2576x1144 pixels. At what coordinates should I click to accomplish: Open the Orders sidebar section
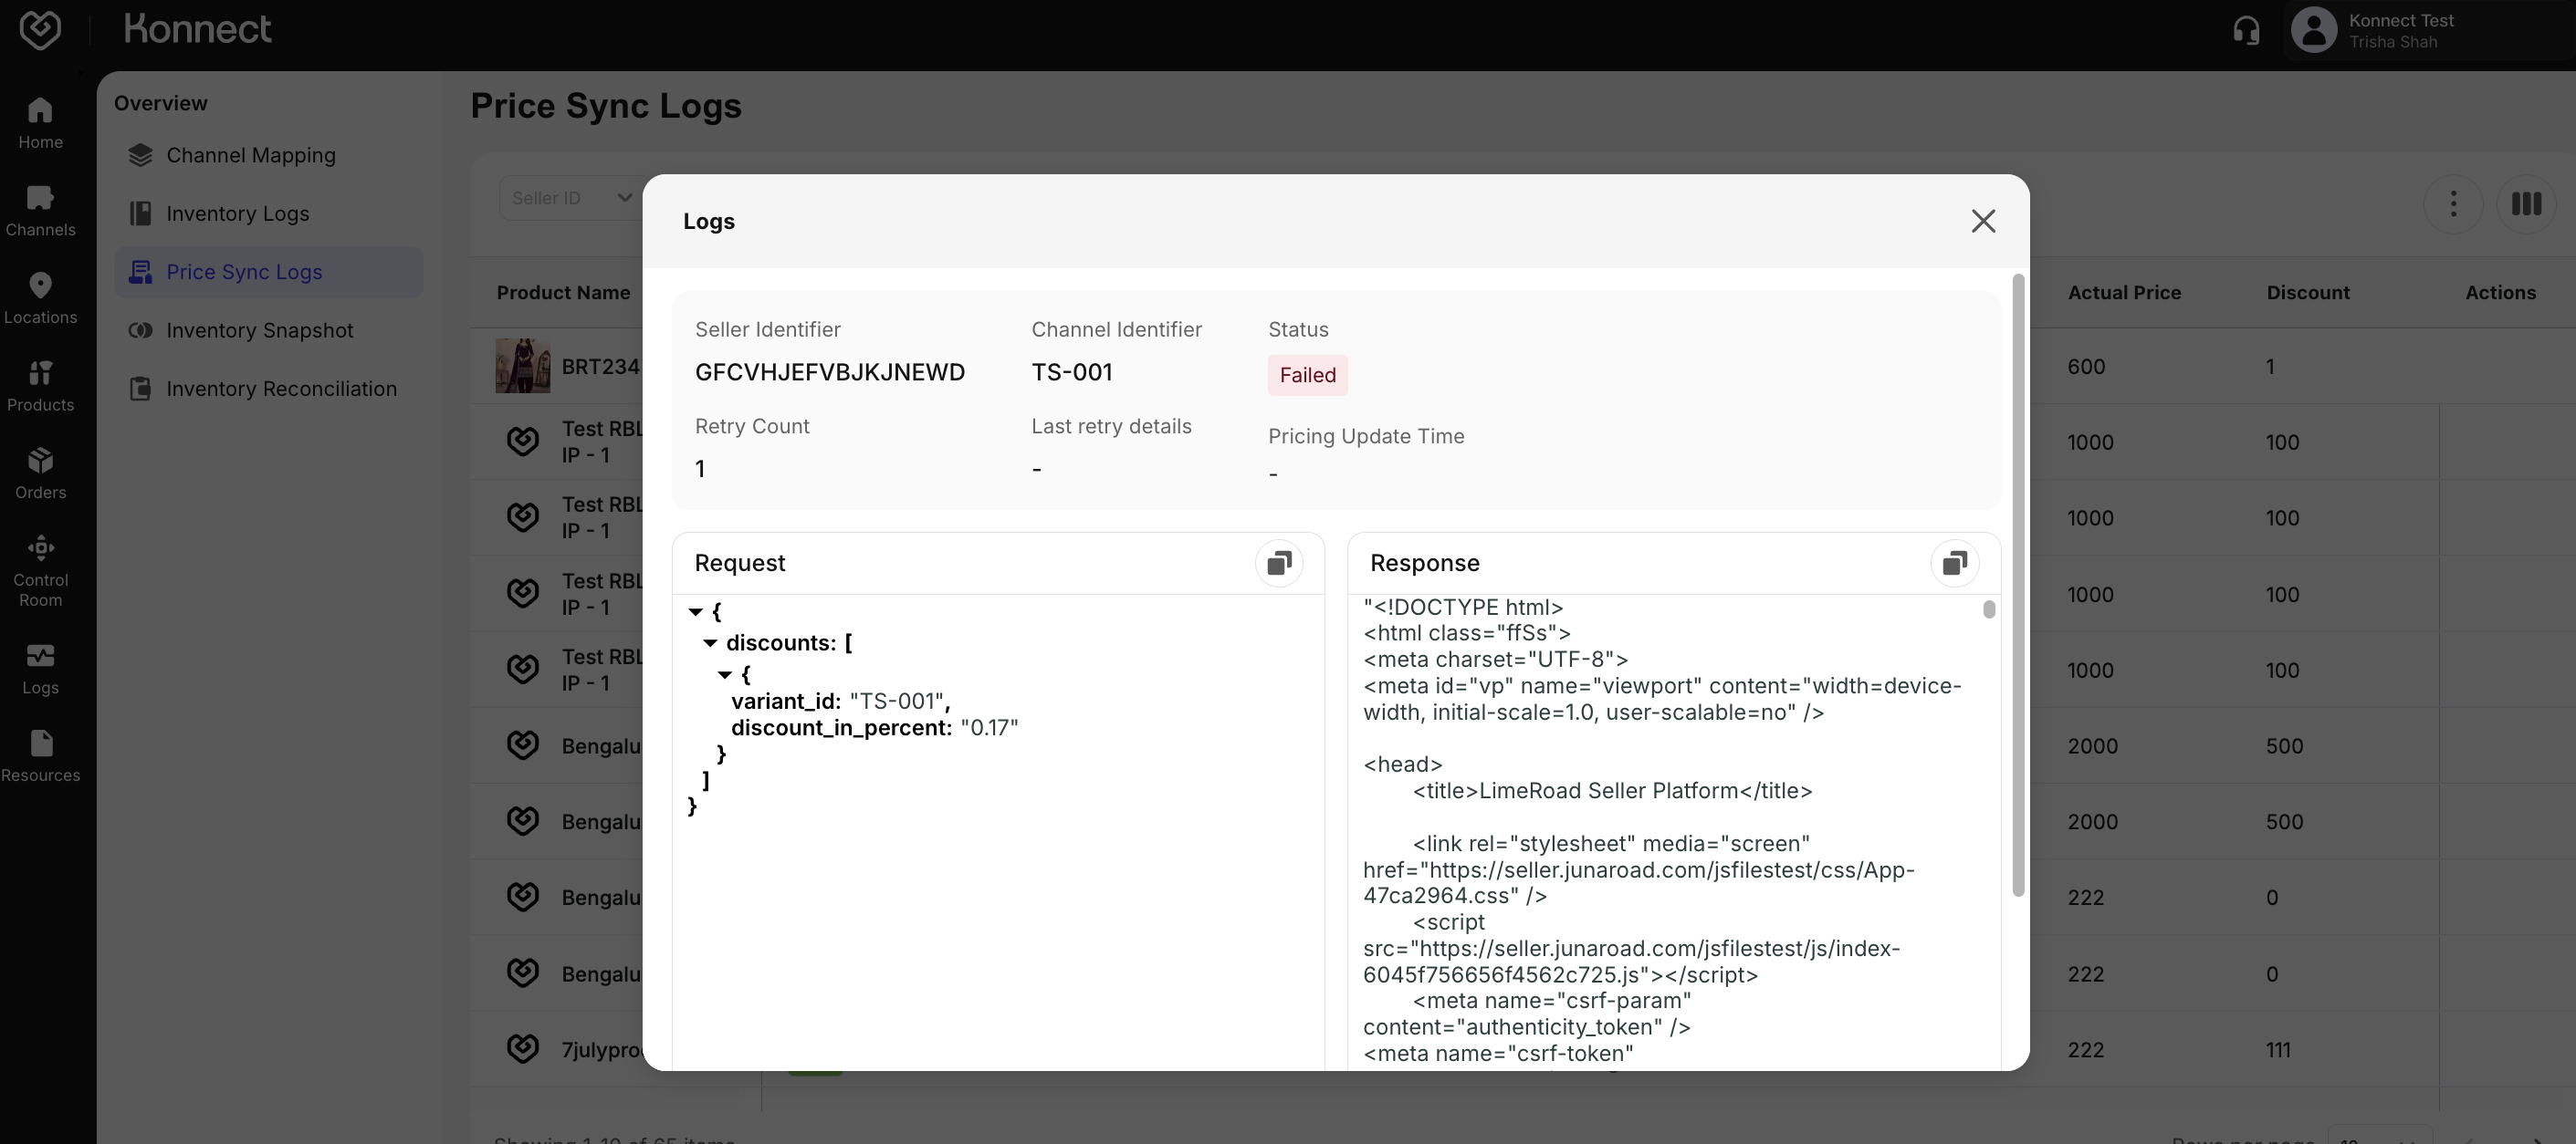[x=40, y=473]
